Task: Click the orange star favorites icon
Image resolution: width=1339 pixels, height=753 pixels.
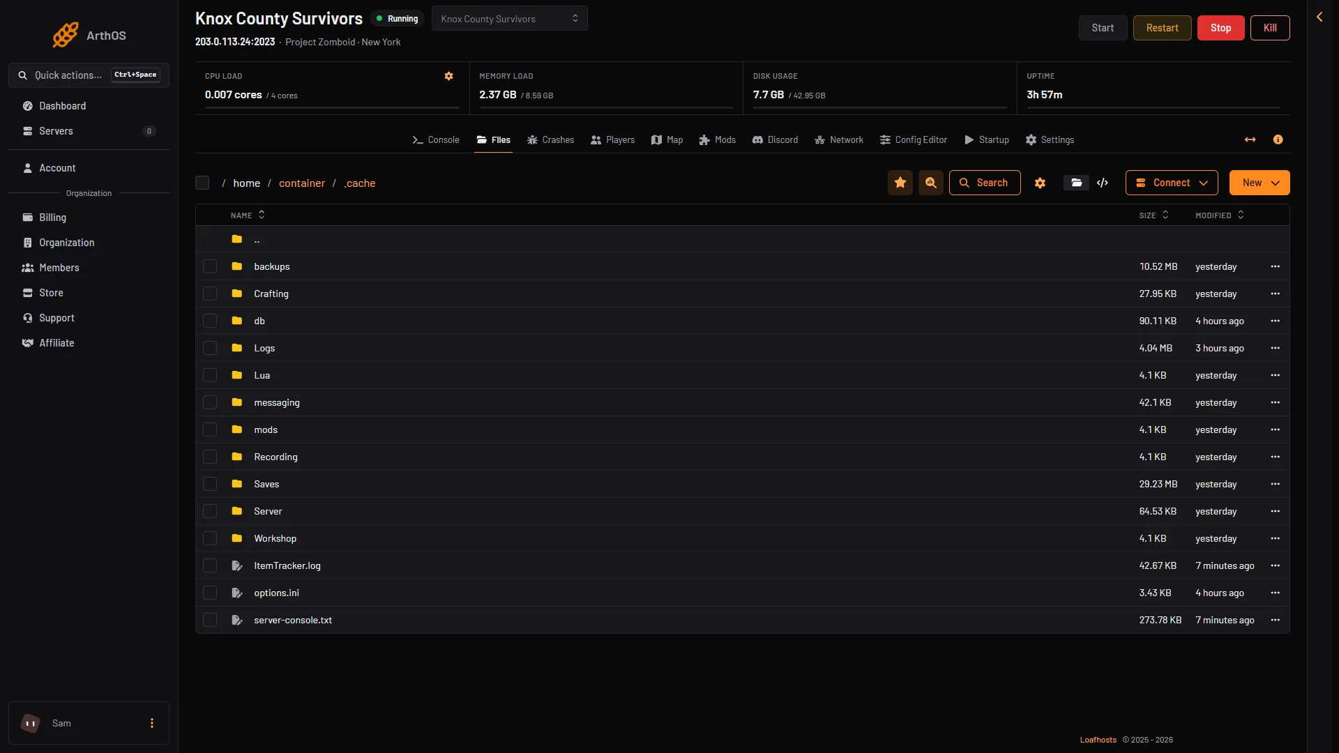Action: [x=900, y=183]
